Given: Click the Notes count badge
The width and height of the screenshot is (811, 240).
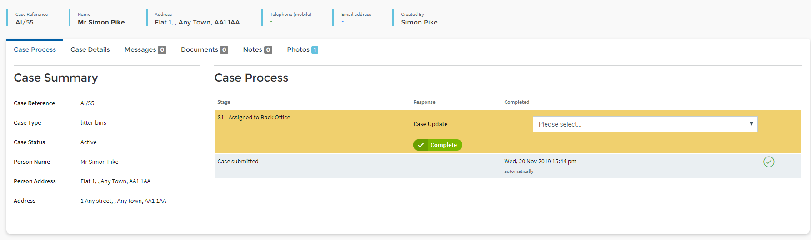Looking at the screenshot, I should (x=268, y=50).
